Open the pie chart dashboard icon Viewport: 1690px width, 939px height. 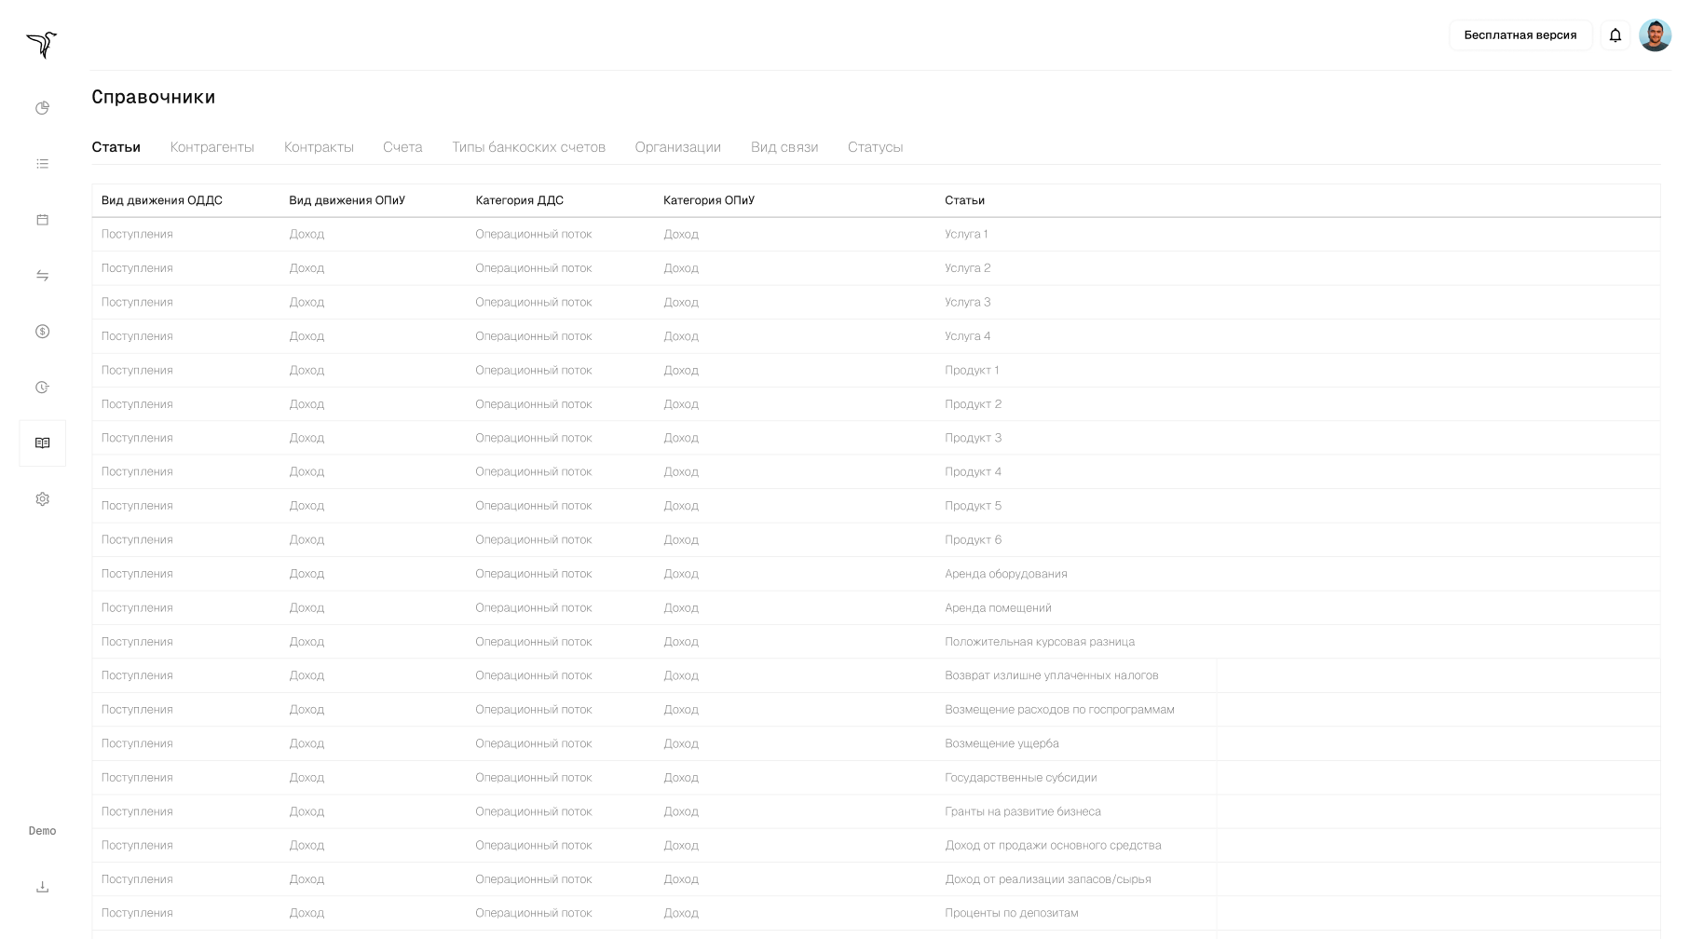42,108
